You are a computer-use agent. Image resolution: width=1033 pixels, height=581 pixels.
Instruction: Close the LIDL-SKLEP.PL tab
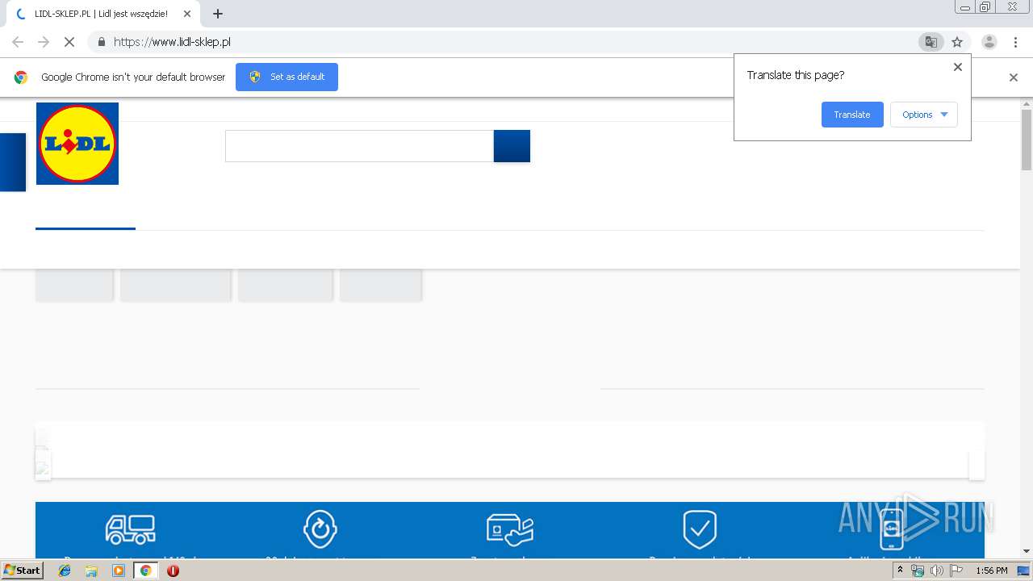(x=186, y=14)
